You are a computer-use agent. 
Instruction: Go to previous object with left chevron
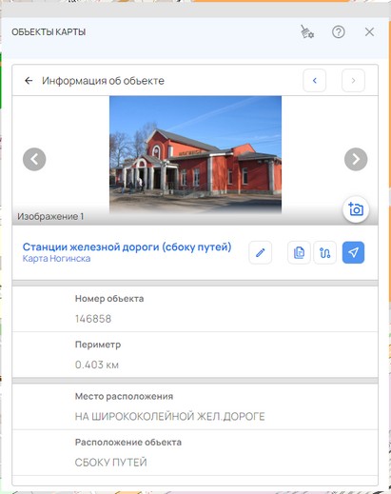pyautogui.click(x=315, y=81)
